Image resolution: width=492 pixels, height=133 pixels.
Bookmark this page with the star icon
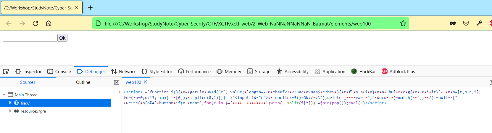pyautogui.click(x=403, y=23)
